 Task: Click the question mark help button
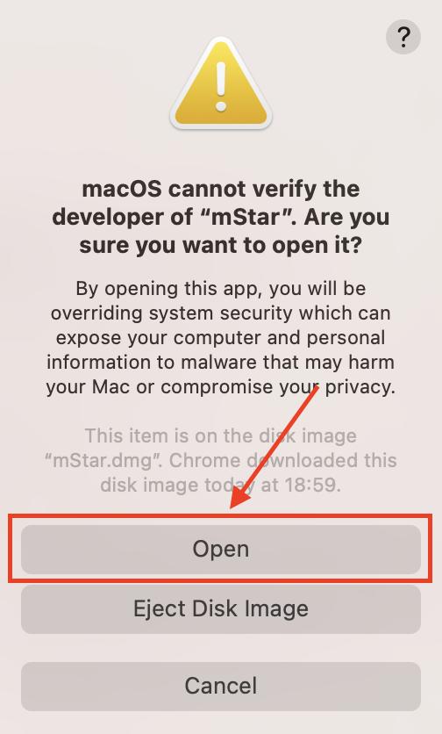pyautogui.click(x=403, y=37)
